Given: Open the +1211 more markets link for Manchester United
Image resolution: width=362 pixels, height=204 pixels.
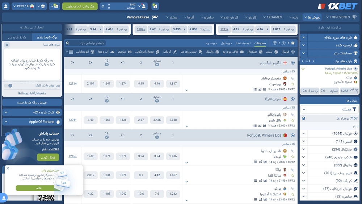Looking at the screenshot, I should (x=72, y=84).
